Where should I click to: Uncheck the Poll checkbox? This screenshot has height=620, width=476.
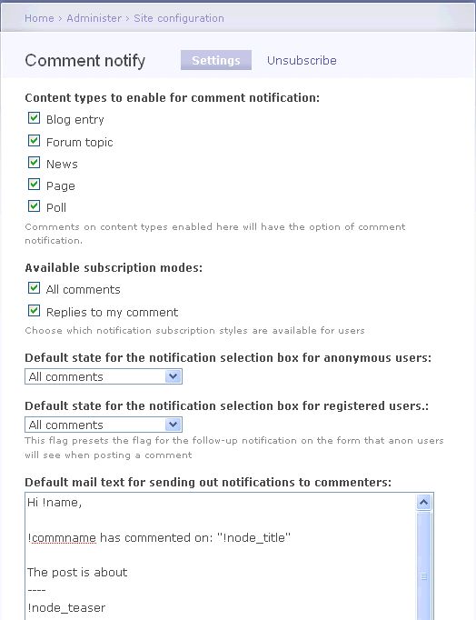[x=34, y=206]
